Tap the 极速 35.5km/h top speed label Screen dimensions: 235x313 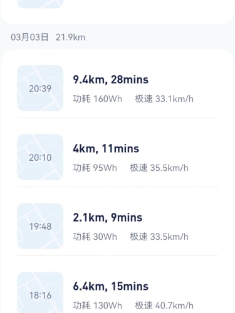(159, 168)
